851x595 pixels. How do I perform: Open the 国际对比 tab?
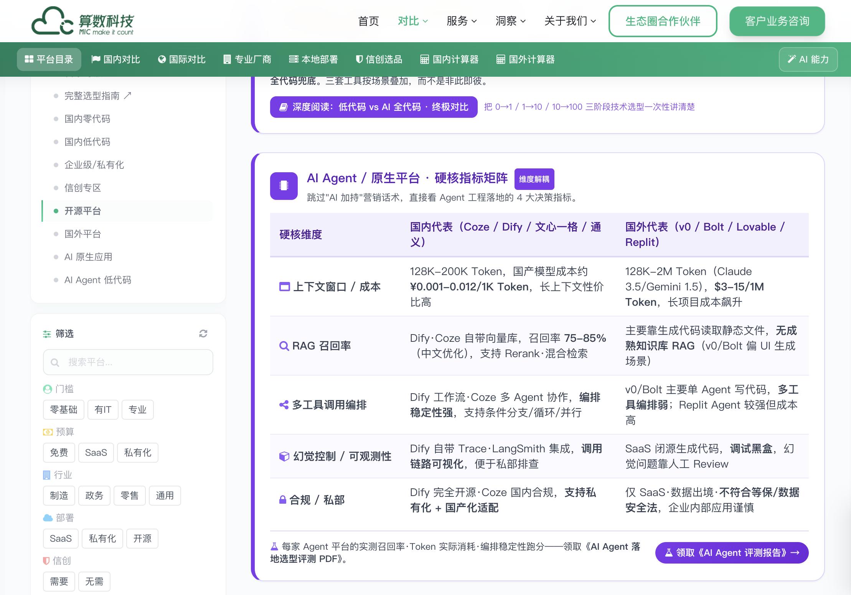(181, 59)
